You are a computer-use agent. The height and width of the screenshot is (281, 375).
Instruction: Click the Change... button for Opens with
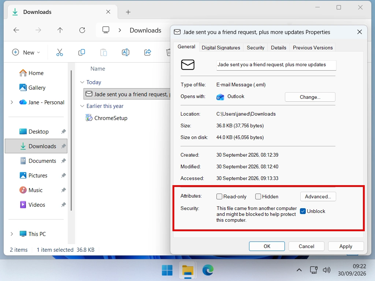point(310,97)
